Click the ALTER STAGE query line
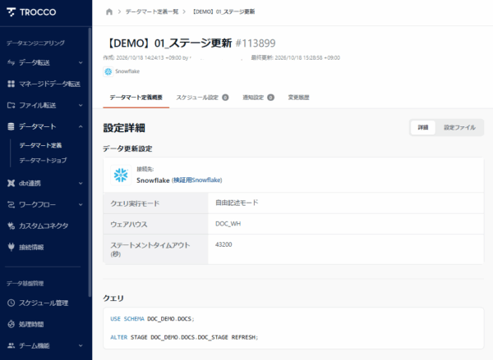Screen dimensions: 493x360 (184, 337)
